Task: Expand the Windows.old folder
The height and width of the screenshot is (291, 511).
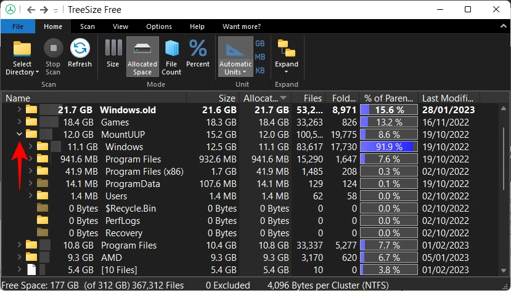Action: [x=19, y=110]
